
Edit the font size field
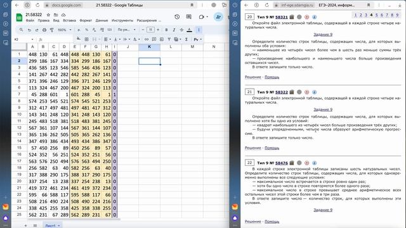click(150, 30)
